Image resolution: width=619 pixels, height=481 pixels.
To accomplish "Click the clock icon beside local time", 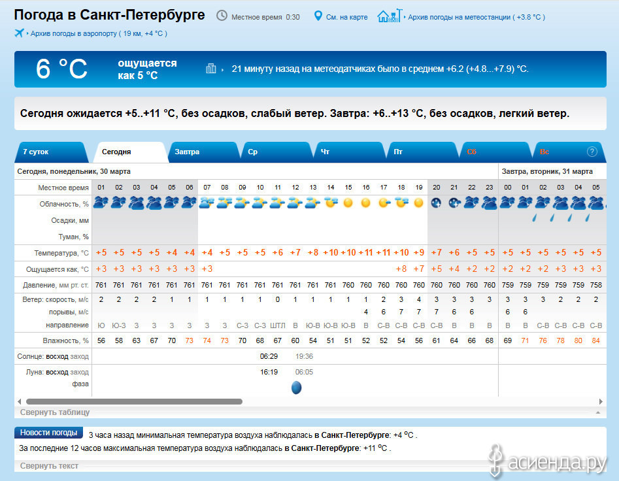I will point(222,16).
